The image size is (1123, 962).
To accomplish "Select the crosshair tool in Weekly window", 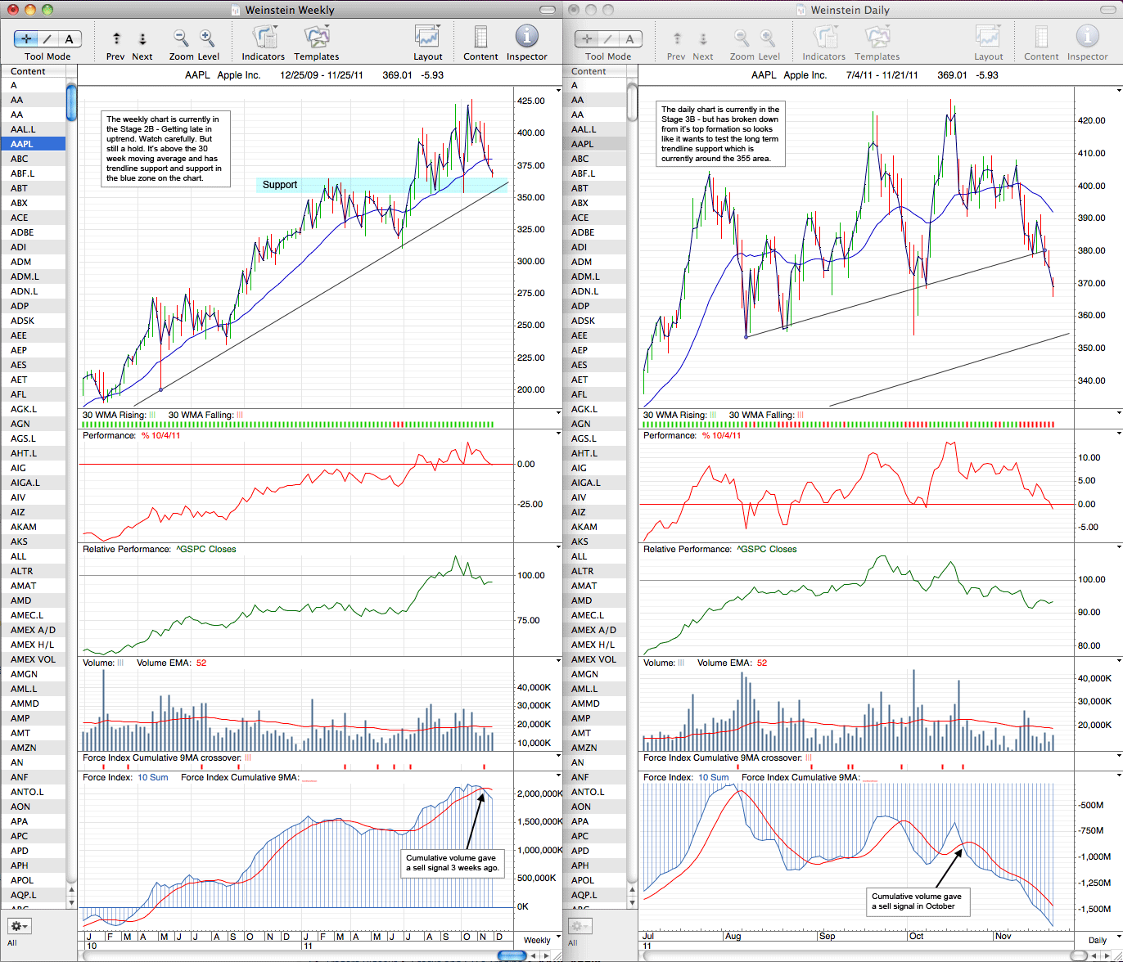I will pos(26,38).
